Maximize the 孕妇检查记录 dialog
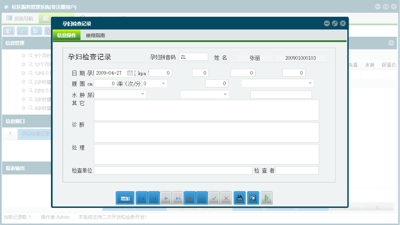This screenshot has width=400, height=225. [335, 23]
